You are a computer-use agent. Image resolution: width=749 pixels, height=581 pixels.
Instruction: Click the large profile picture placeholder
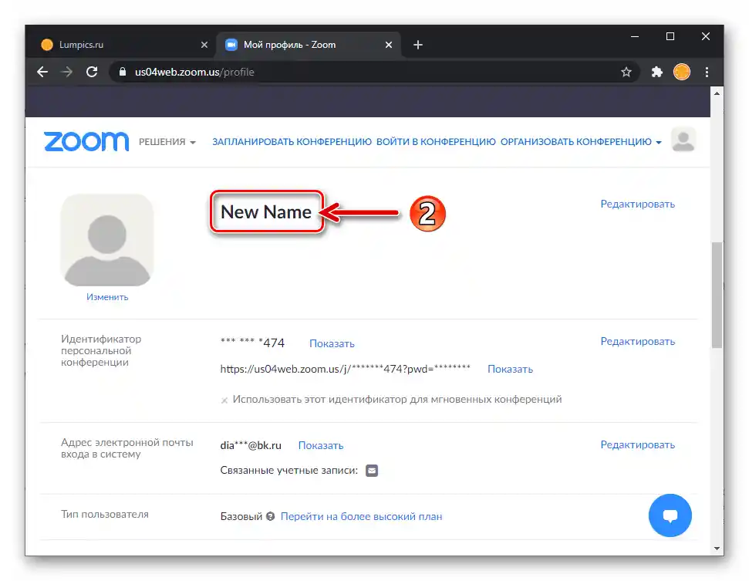point(107,240)
